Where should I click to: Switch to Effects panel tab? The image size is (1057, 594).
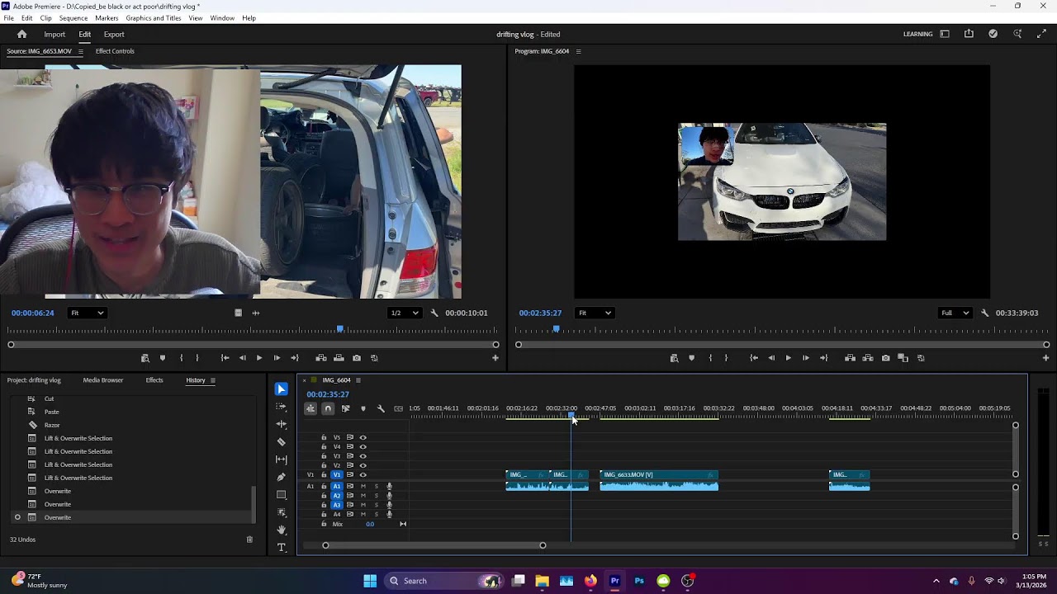pyautogui.click(x=154, y=380)
